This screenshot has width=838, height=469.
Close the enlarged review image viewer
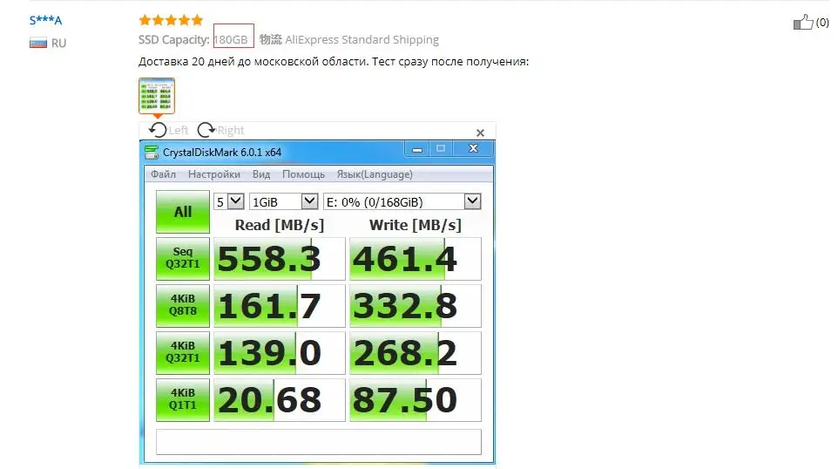(x=480, y=133)
